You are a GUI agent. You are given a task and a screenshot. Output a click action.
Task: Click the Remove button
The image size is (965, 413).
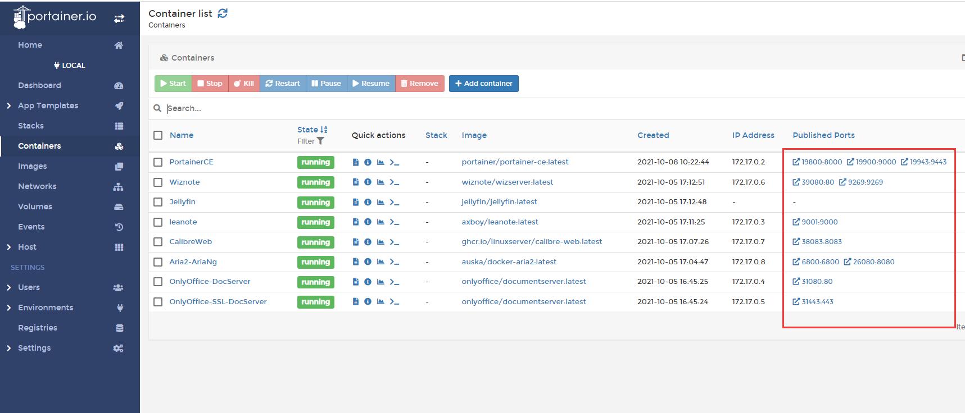tap(420, 84)
